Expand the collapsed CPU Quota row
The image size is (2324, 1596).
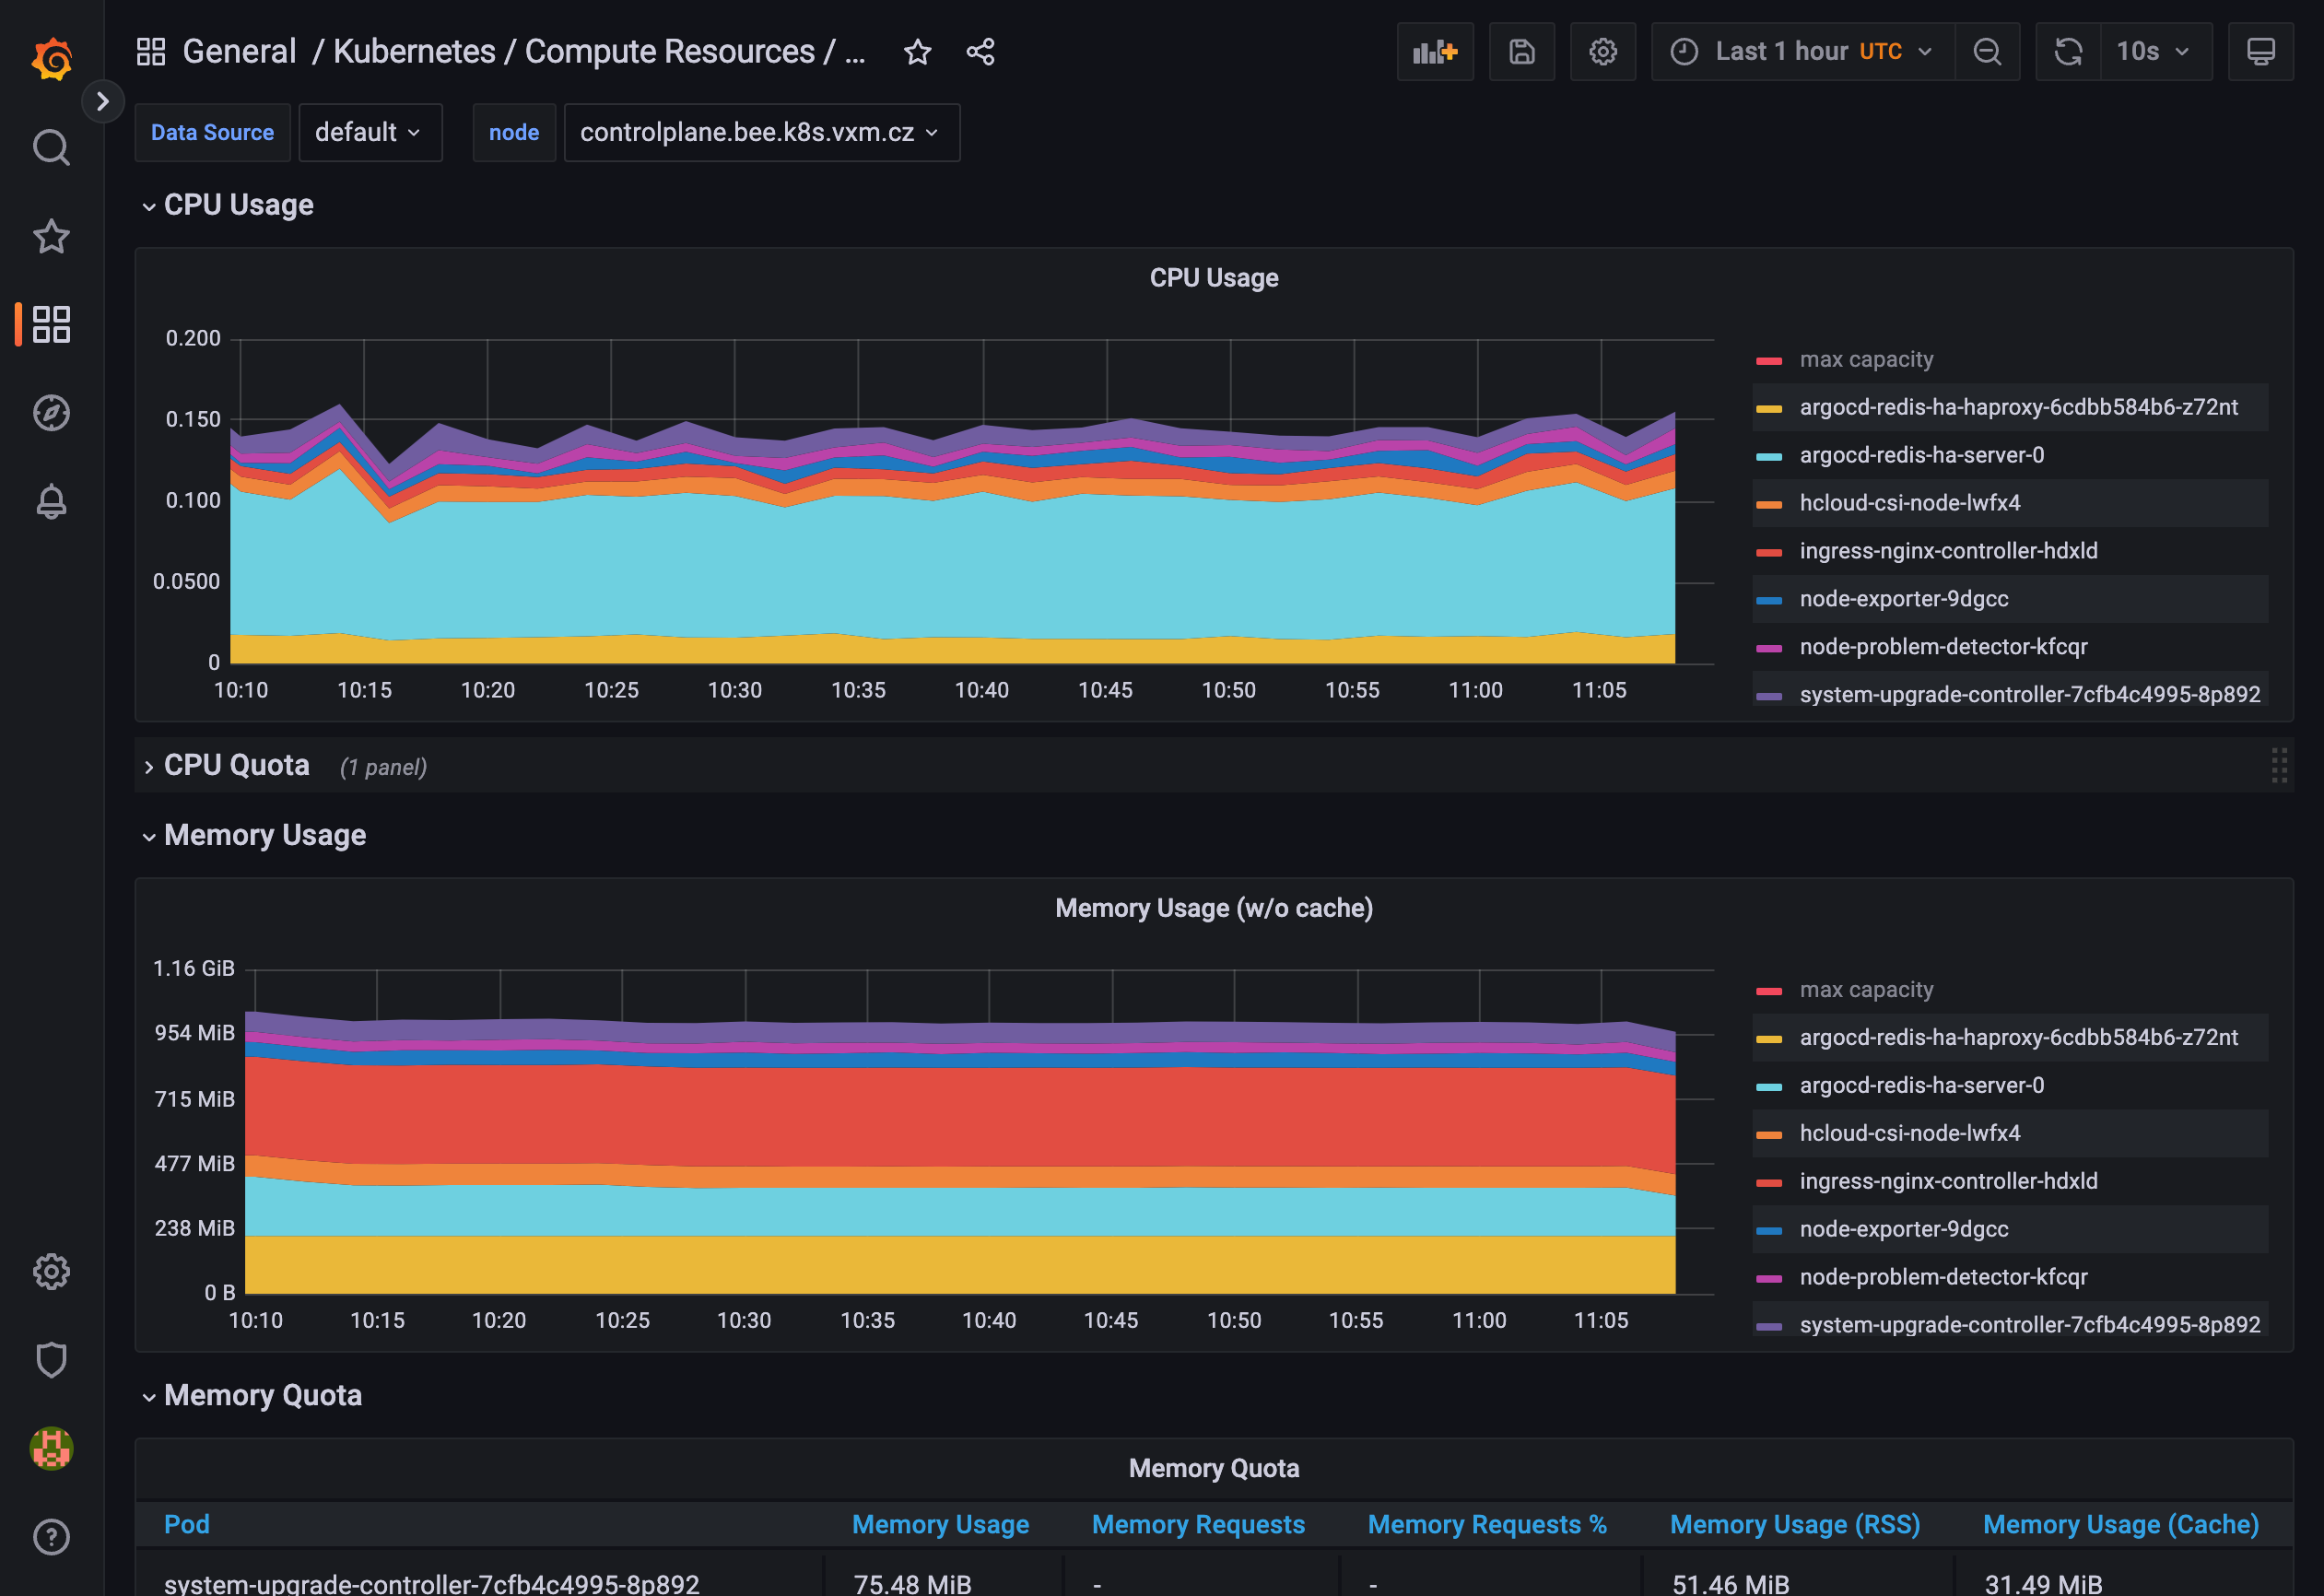tap(236, 765)
